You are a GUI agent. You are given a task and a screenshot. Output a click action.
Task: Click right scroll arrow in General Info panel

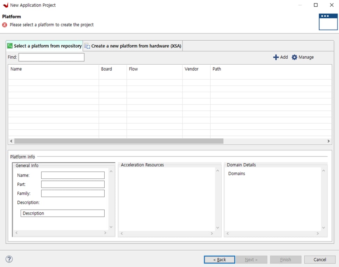(x=105, y=233)
